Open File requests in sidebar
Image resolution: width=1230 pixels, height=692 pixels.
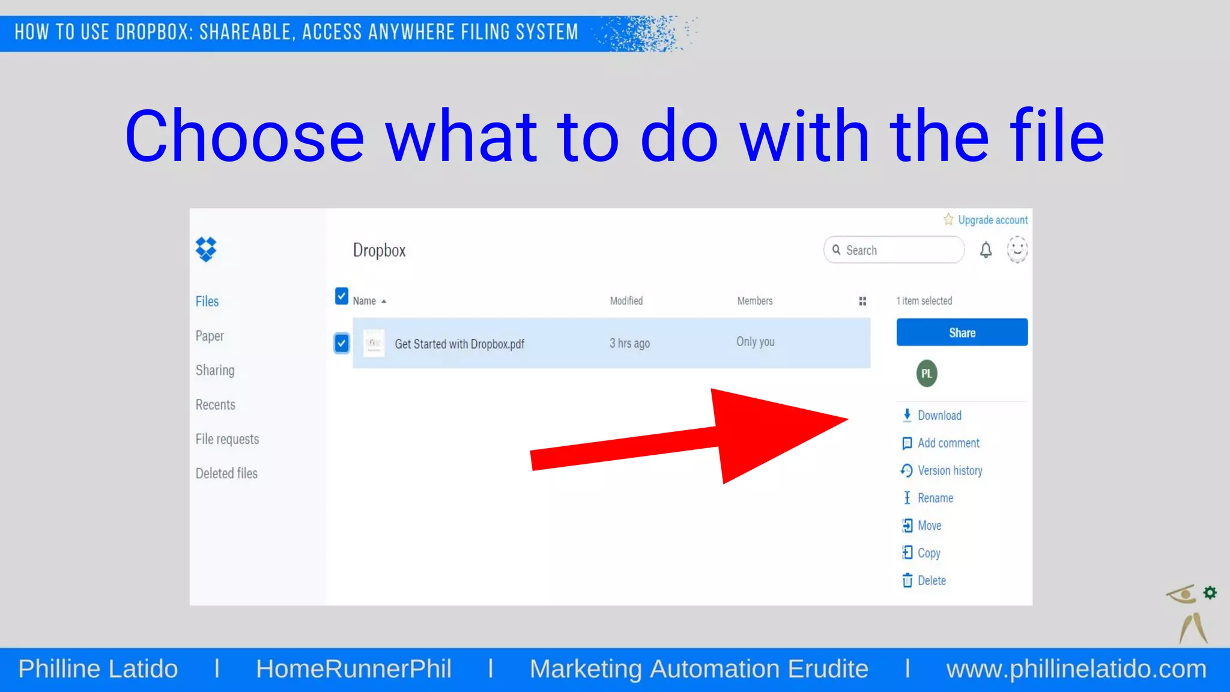click(227, 439)
